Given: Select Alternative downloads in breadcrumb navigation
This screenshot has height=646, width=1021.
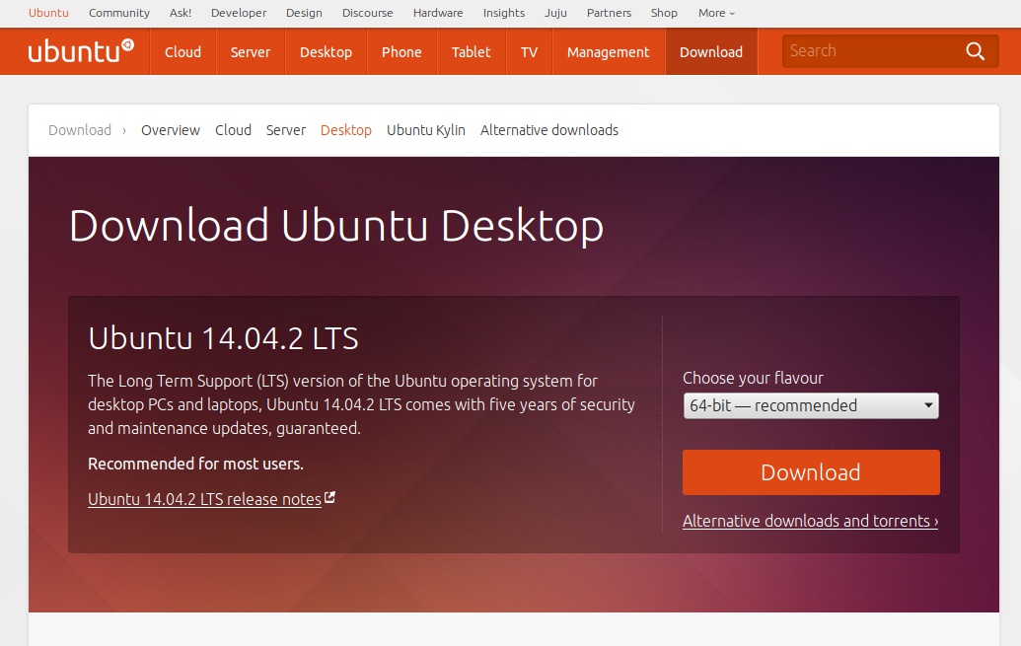Looking at the screenshot, I should [x=548, y=130].
